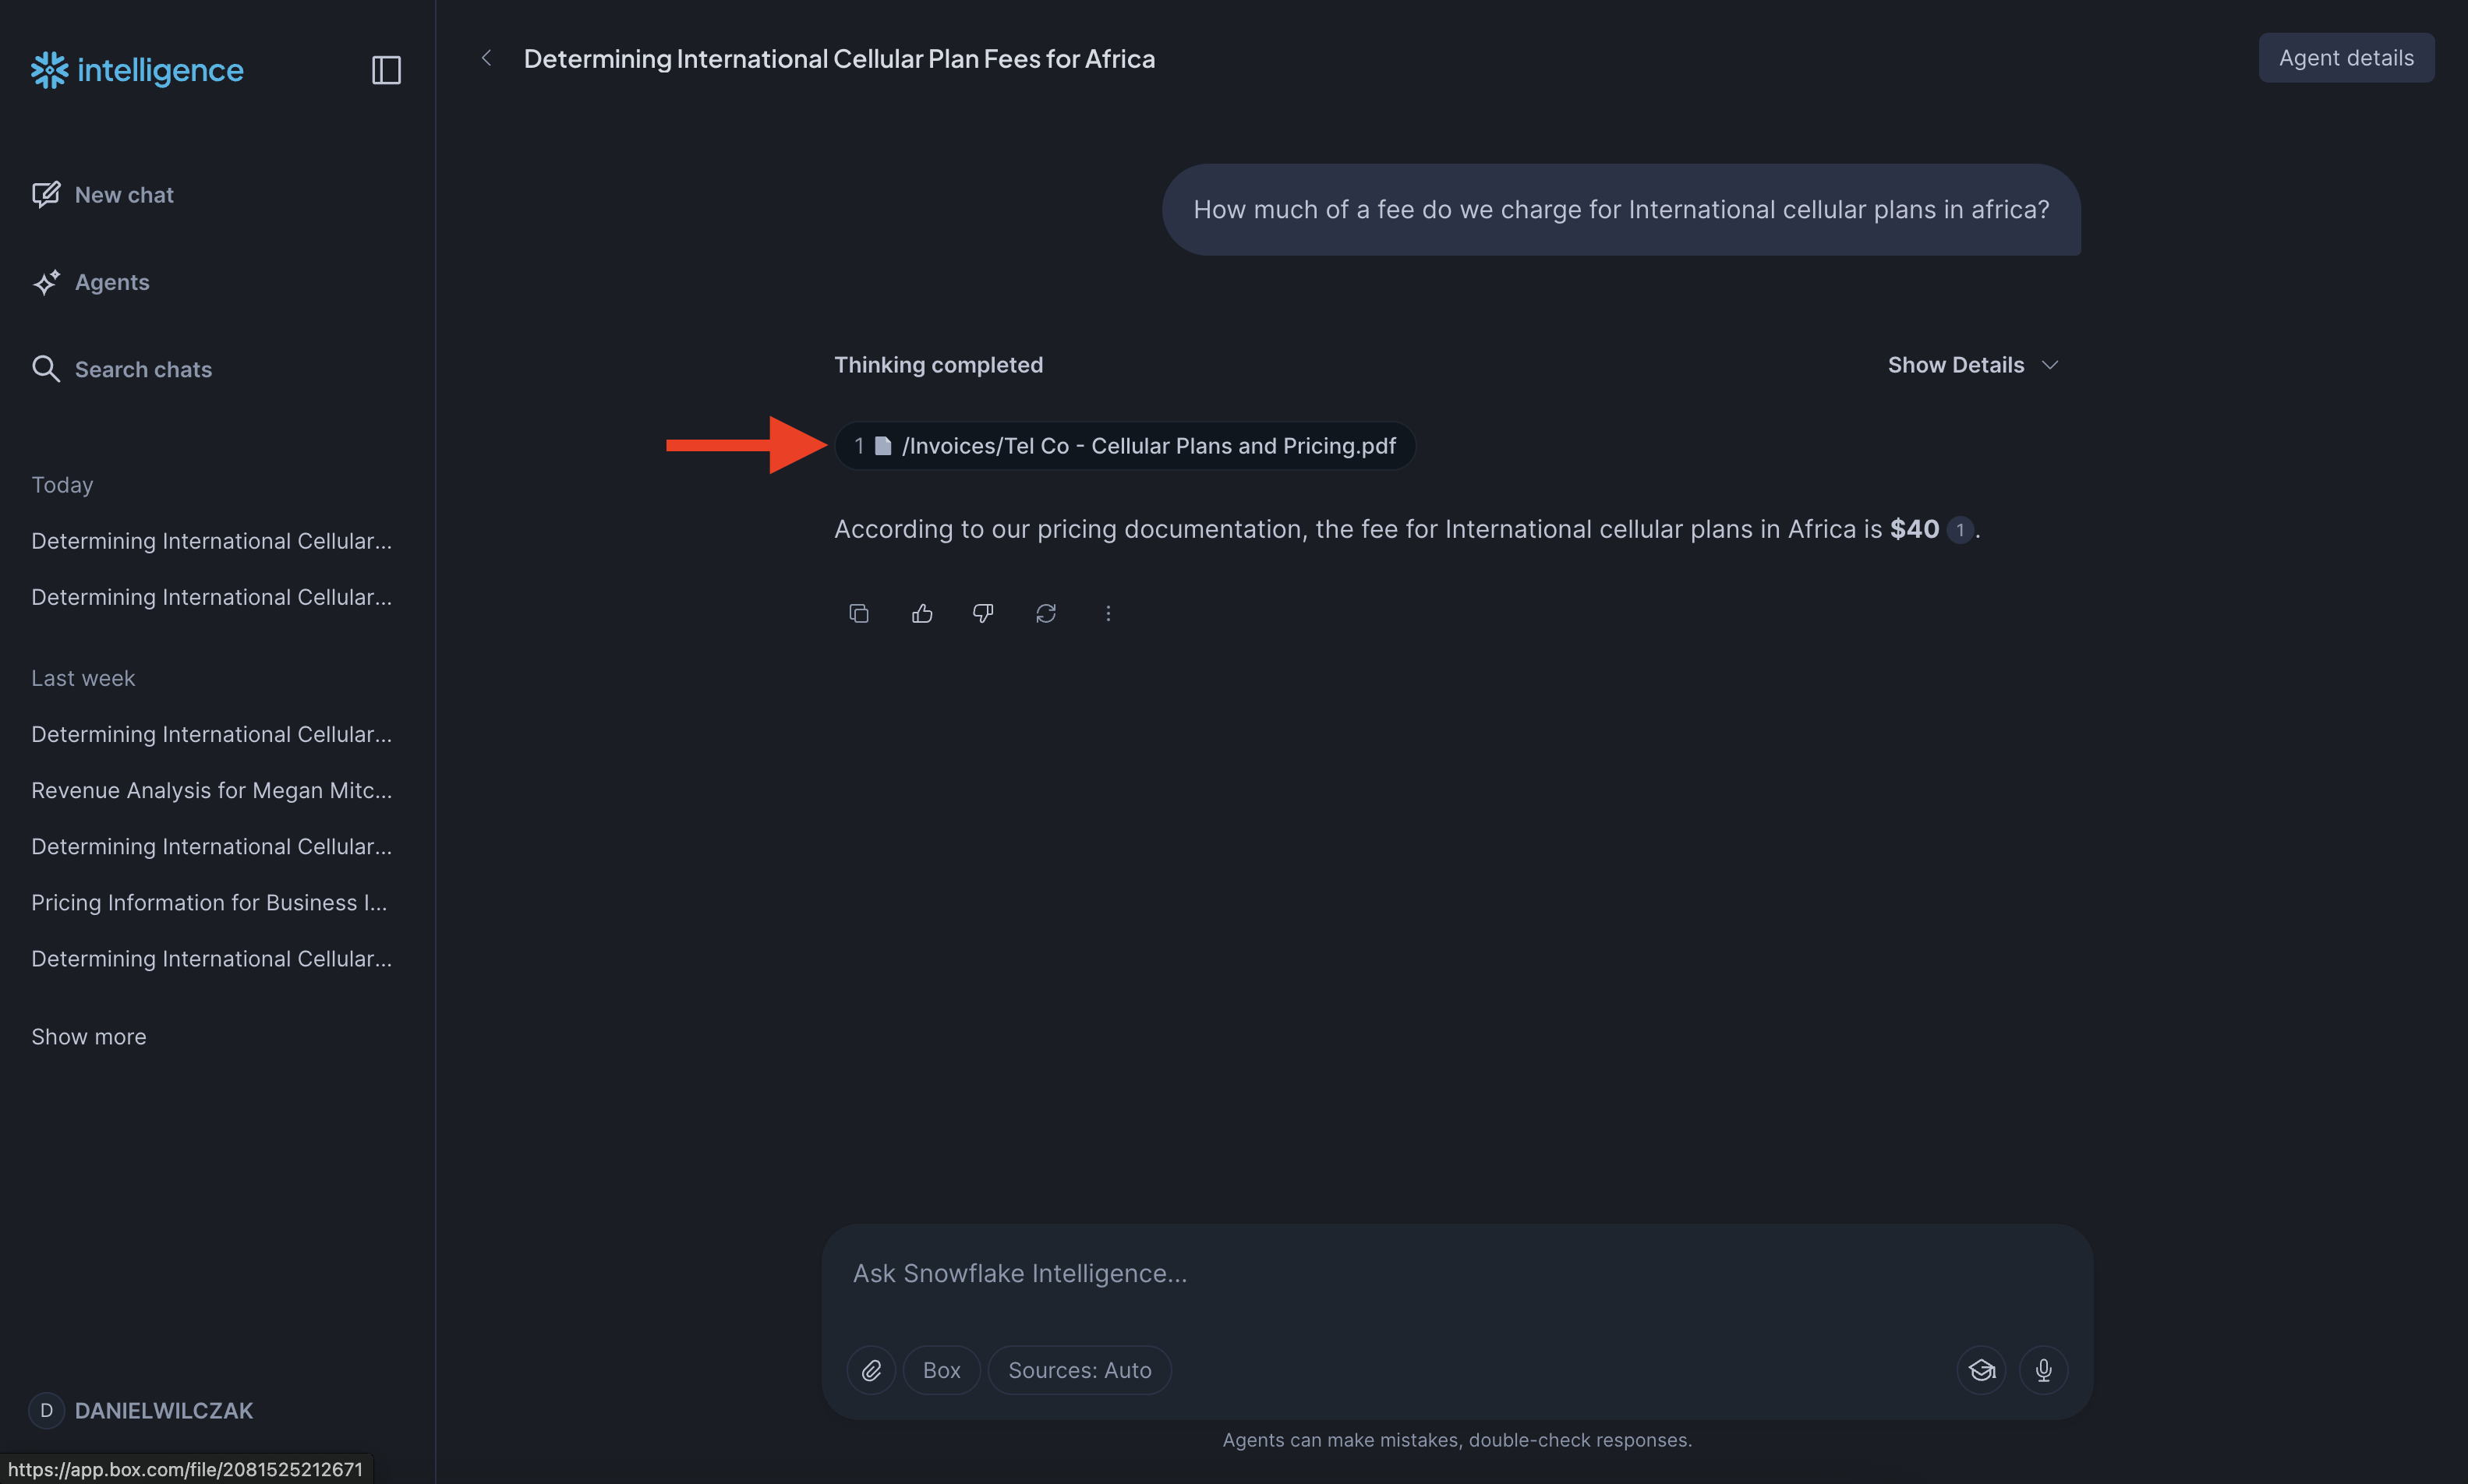Toggle the sidebar collapse panel icon

click(x=386, y=70)
